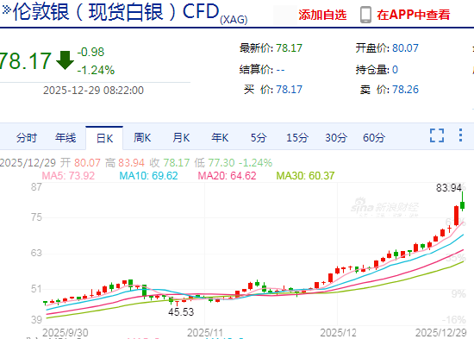Click the 低 77.30 value in chart header
Viewport: 474px width, 339px height.
215,163
